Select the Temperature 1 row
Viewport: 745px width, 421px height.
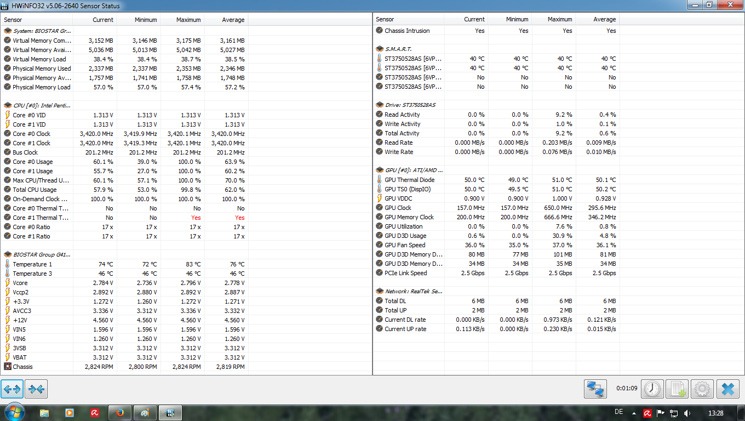click(x=124, y=264)
